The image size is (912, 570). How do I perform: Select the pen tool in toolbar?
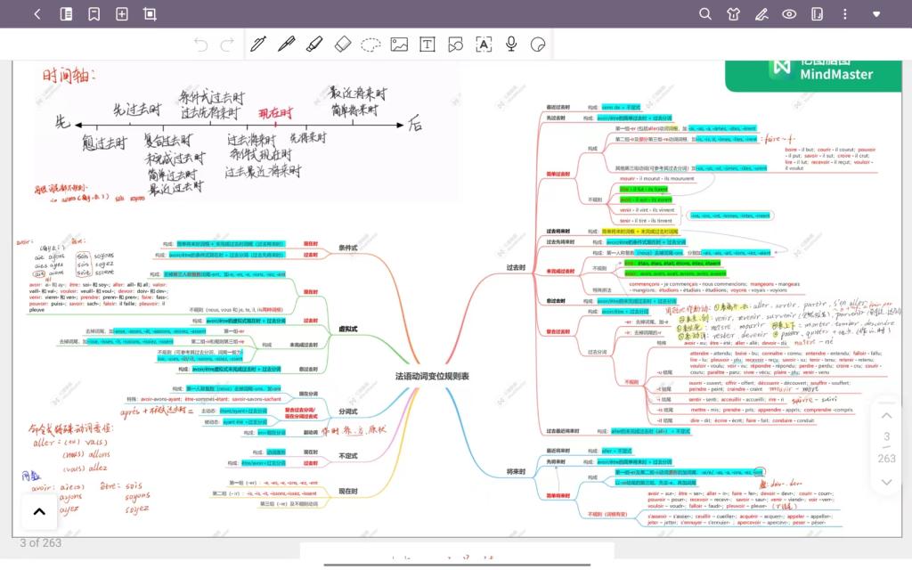point(258,44)
